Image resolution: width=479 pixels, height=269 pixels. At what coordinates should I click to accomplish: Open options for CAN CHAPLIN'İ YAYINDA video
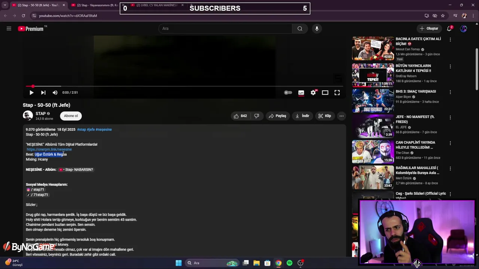pos(450,143)
